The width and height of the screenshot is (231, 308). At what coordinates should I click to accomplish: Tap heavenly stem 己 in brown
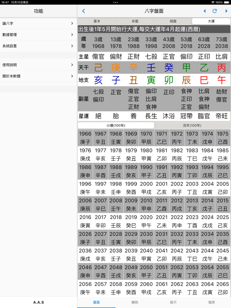pos(98,68)
